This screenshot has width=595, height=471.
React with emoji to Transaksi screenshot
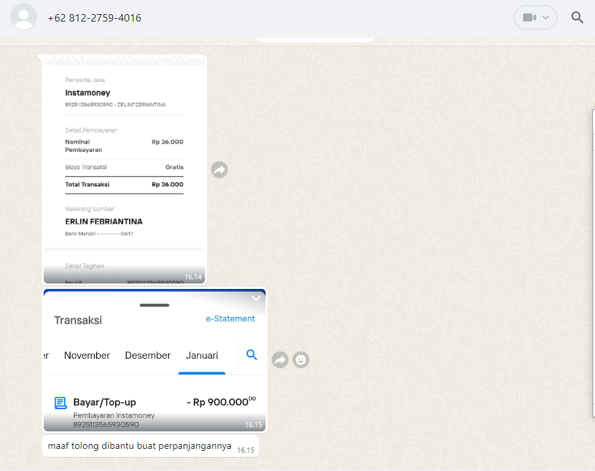tap(301, 359)
